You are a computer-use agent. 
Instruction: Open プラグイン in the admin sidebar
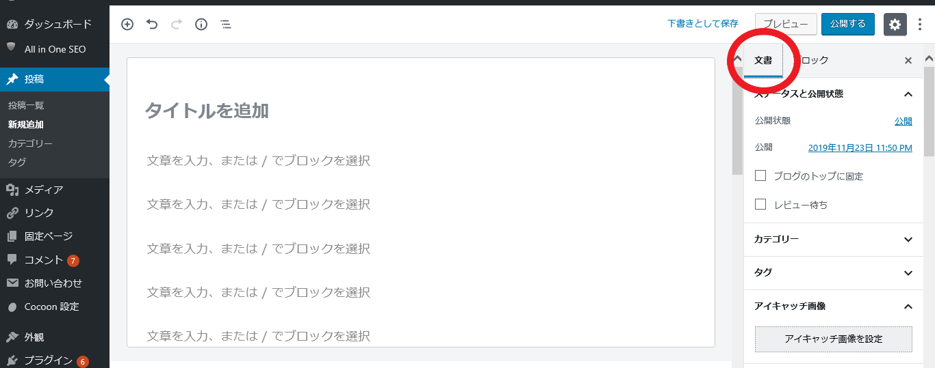pyautogui.click(x=48, y=360)
